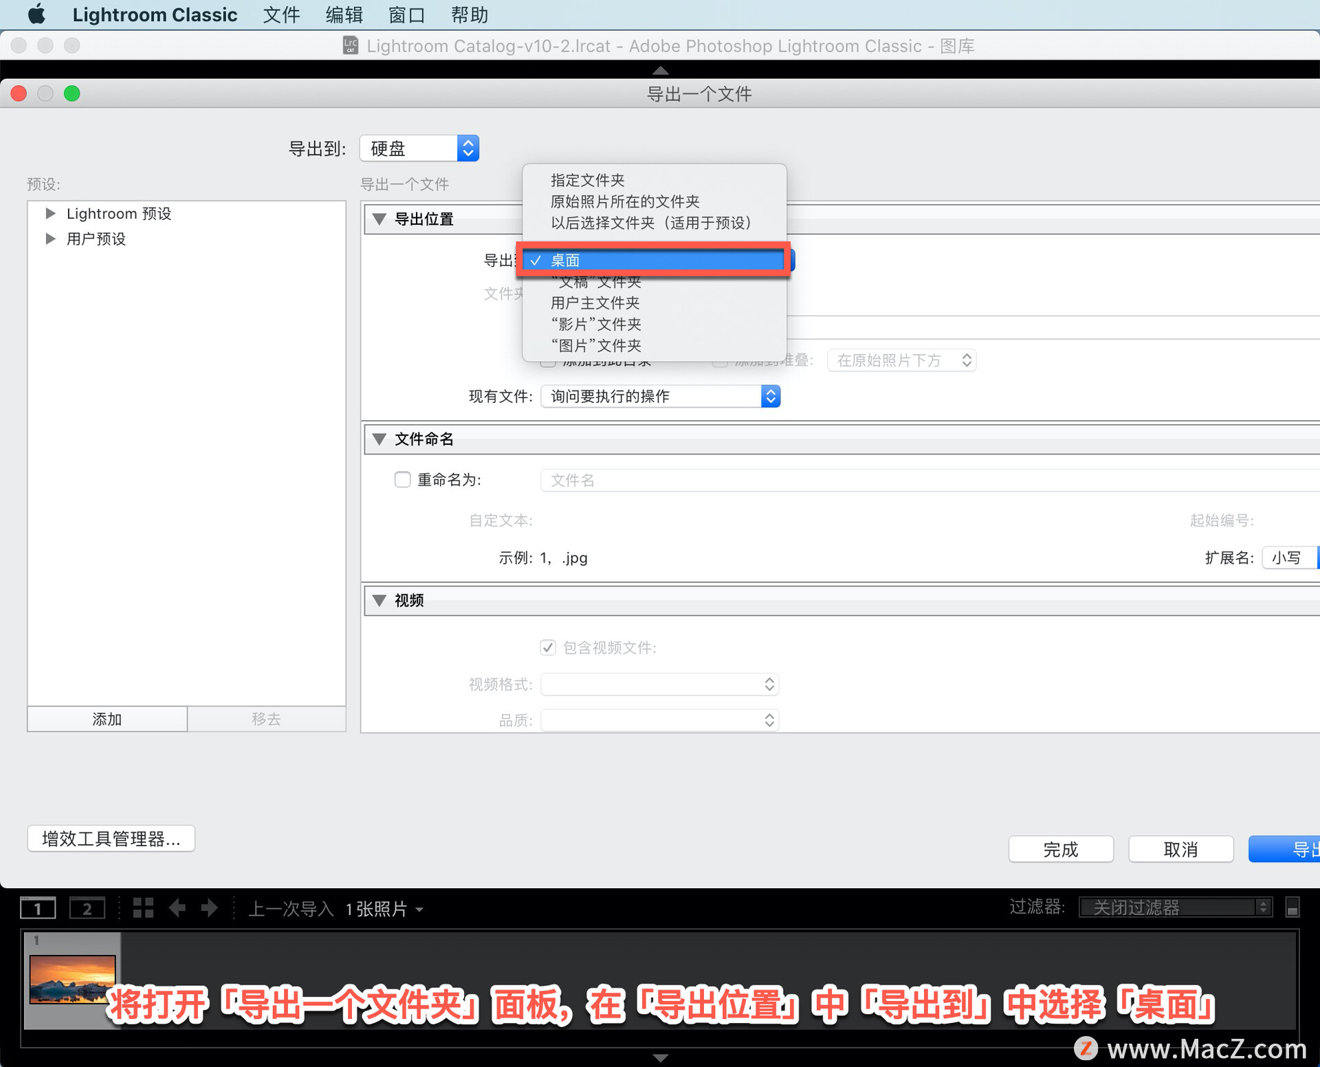This screenshot has height=1067, width=1320.
Task: Open the 在原始照片下方 stacking dropdown
Action: point(901,360)
